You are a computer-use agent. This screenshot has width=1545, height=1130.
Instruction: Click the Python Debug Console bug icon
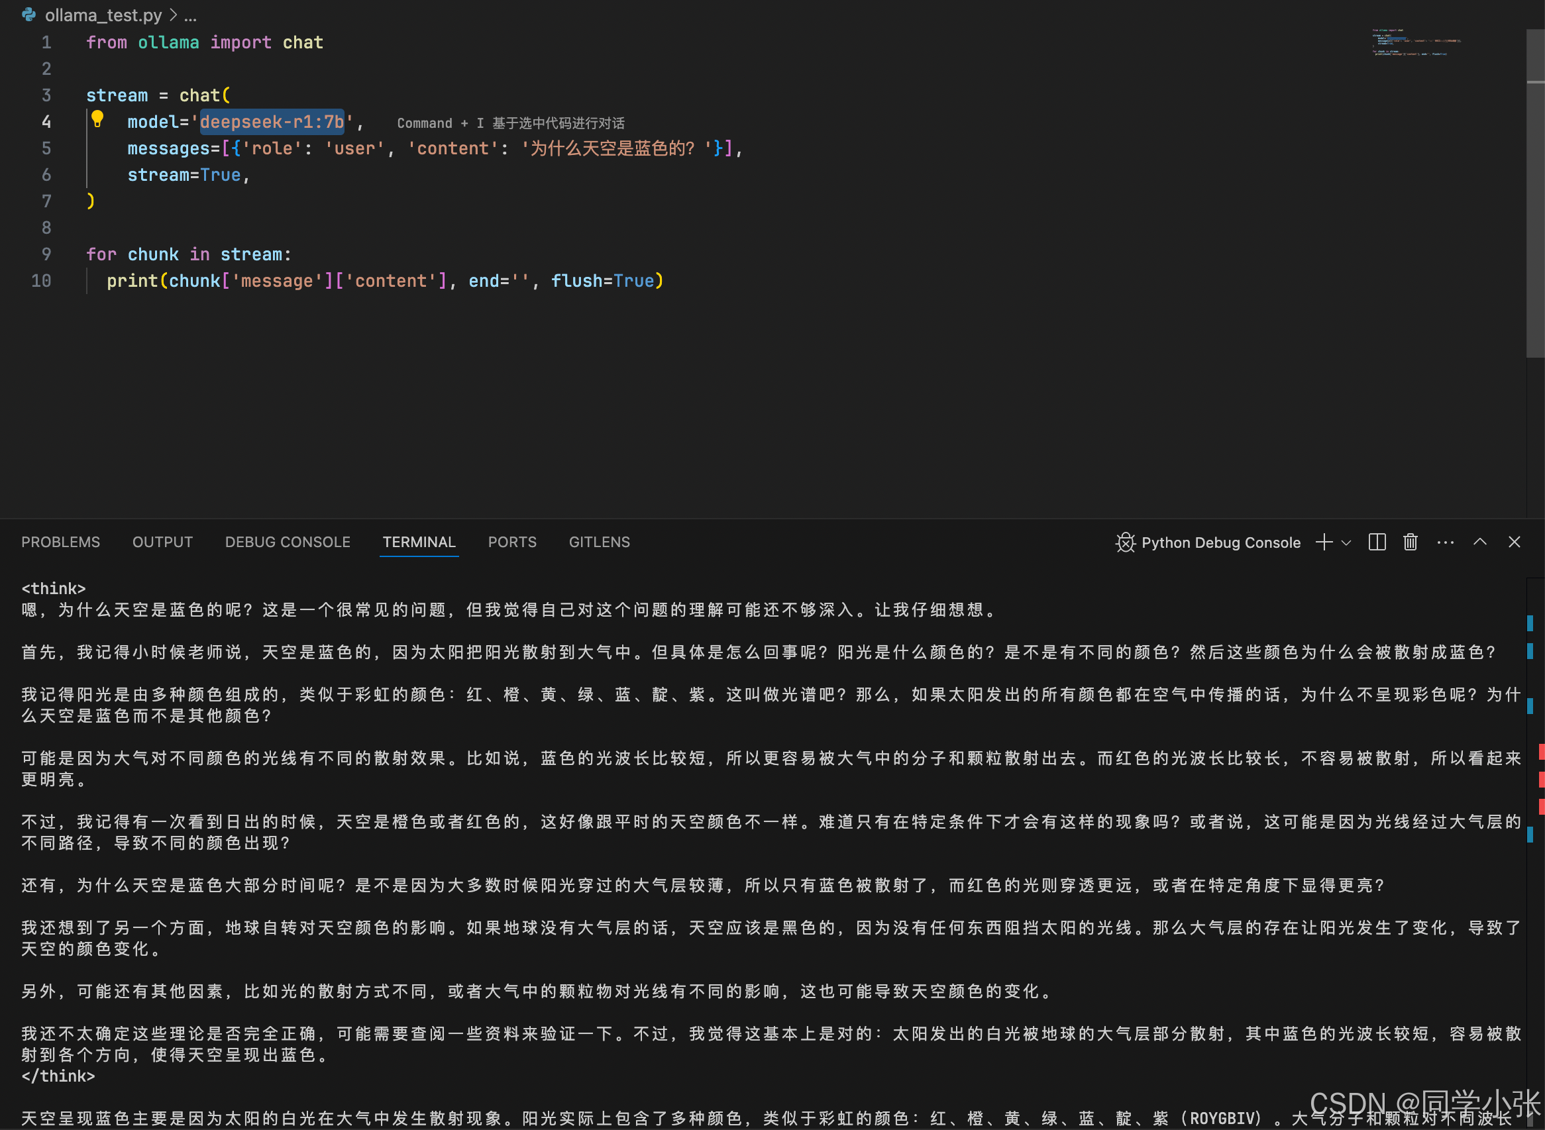[1126, 542]
